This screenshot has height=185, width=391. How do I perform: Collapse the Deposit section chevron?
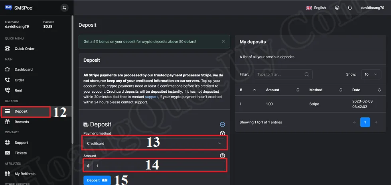click(x=223, y=124)
